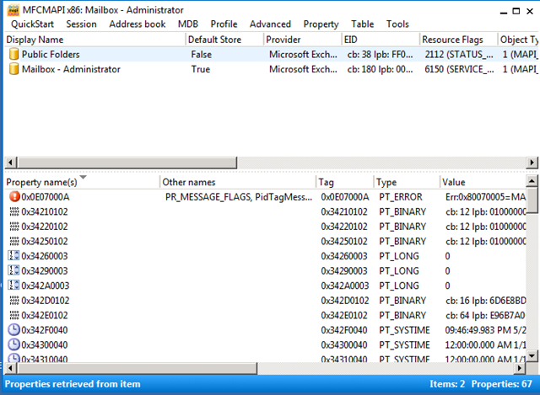Click the 'True' default store cell
The height and width of the screenshot is (395, 540).
[201, 69]
